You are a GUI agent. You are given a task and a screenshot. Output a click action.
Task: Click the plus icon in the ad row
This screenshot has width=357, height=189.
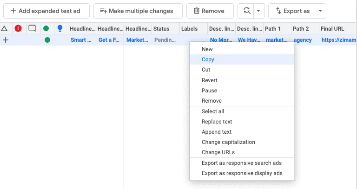coord(6,40)
